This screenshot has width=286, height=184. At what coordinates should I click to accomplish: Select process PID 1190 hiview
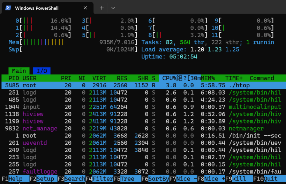point(144,121)
